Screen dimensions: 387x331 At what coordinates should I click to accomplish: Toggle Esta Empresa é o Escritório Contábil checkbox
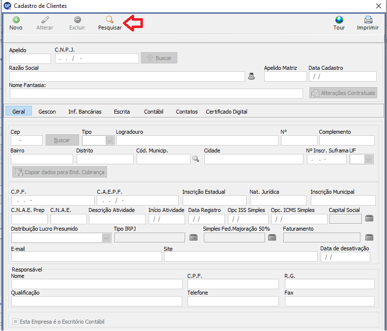tap(16, 322)
